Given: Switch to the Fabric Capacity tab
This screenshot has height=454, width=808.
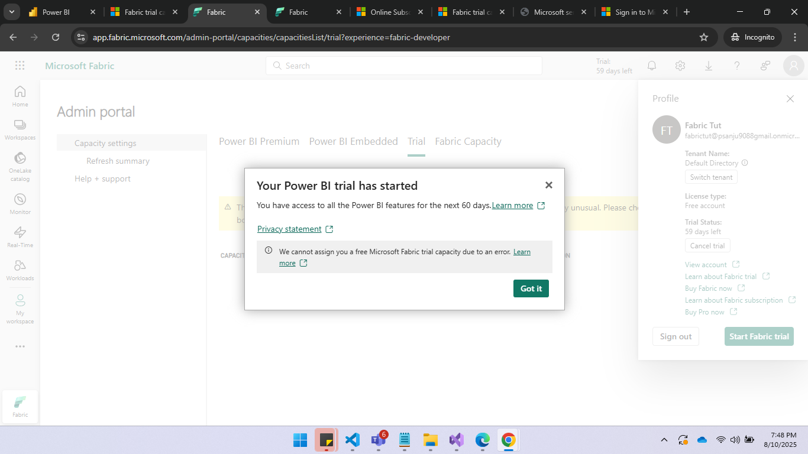Looking at the screenshot, I should [x=468, y=141].
